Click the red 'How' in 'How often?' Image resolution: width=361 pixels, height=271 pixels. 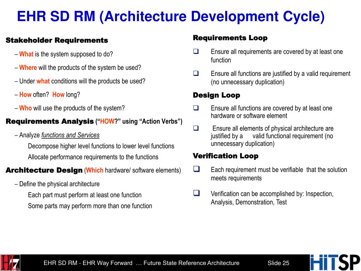pyautogui.click(x=25, y=95)
